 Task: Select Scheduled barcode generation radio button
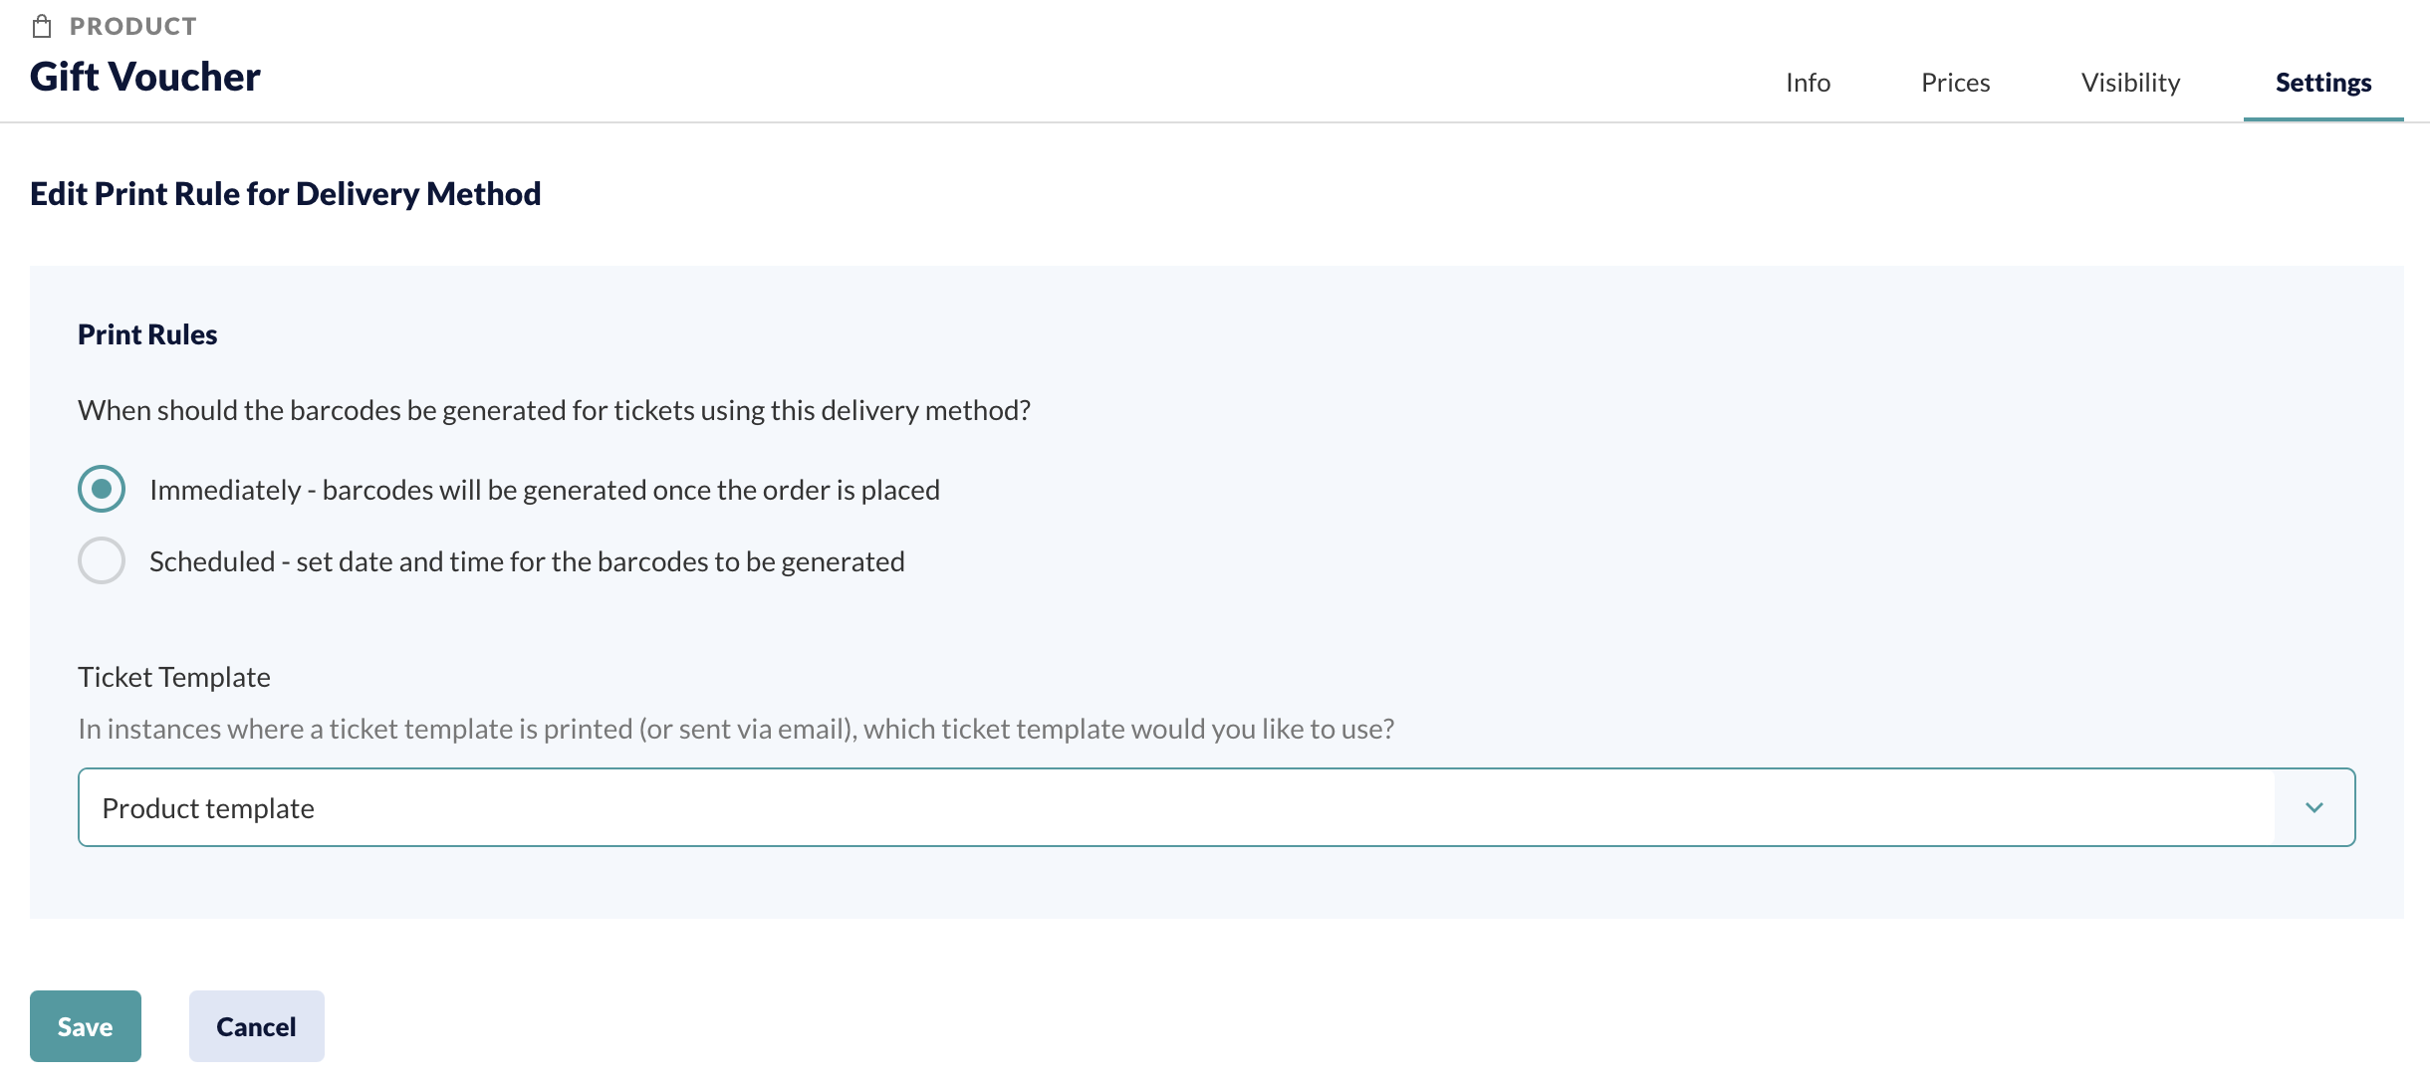tap(102, 560)
